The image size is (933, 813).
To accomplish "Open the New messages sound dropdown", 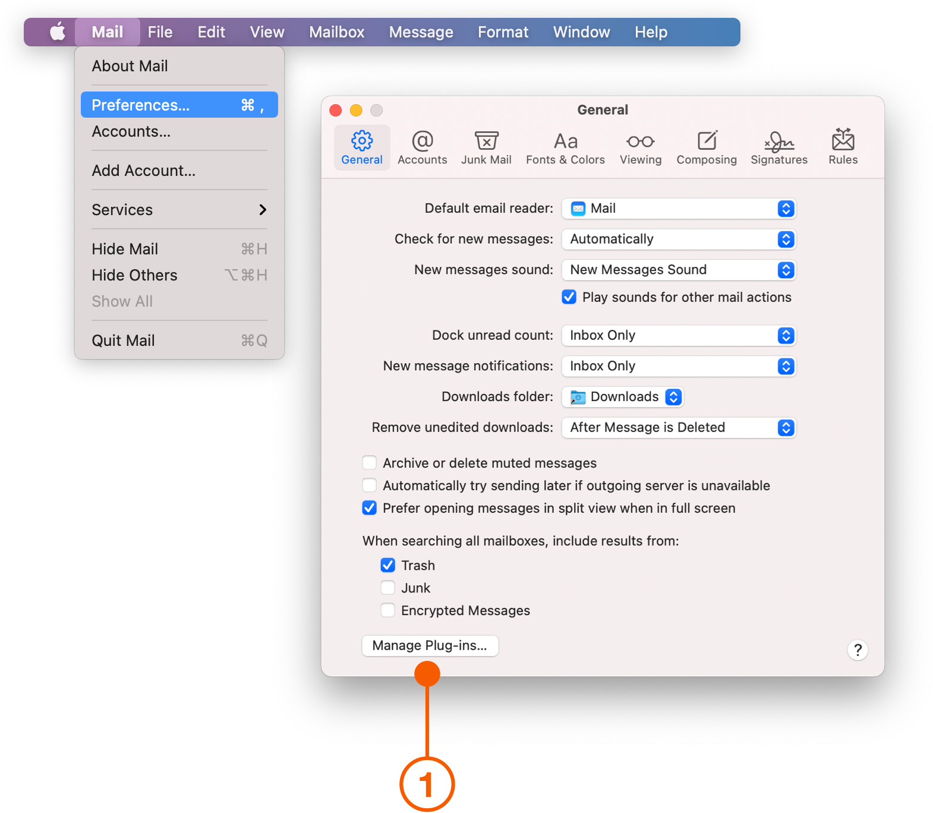I will coord(679,270).
